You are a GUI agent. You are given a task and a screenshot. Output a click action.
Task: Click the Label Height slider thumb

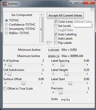coord(66,74)
